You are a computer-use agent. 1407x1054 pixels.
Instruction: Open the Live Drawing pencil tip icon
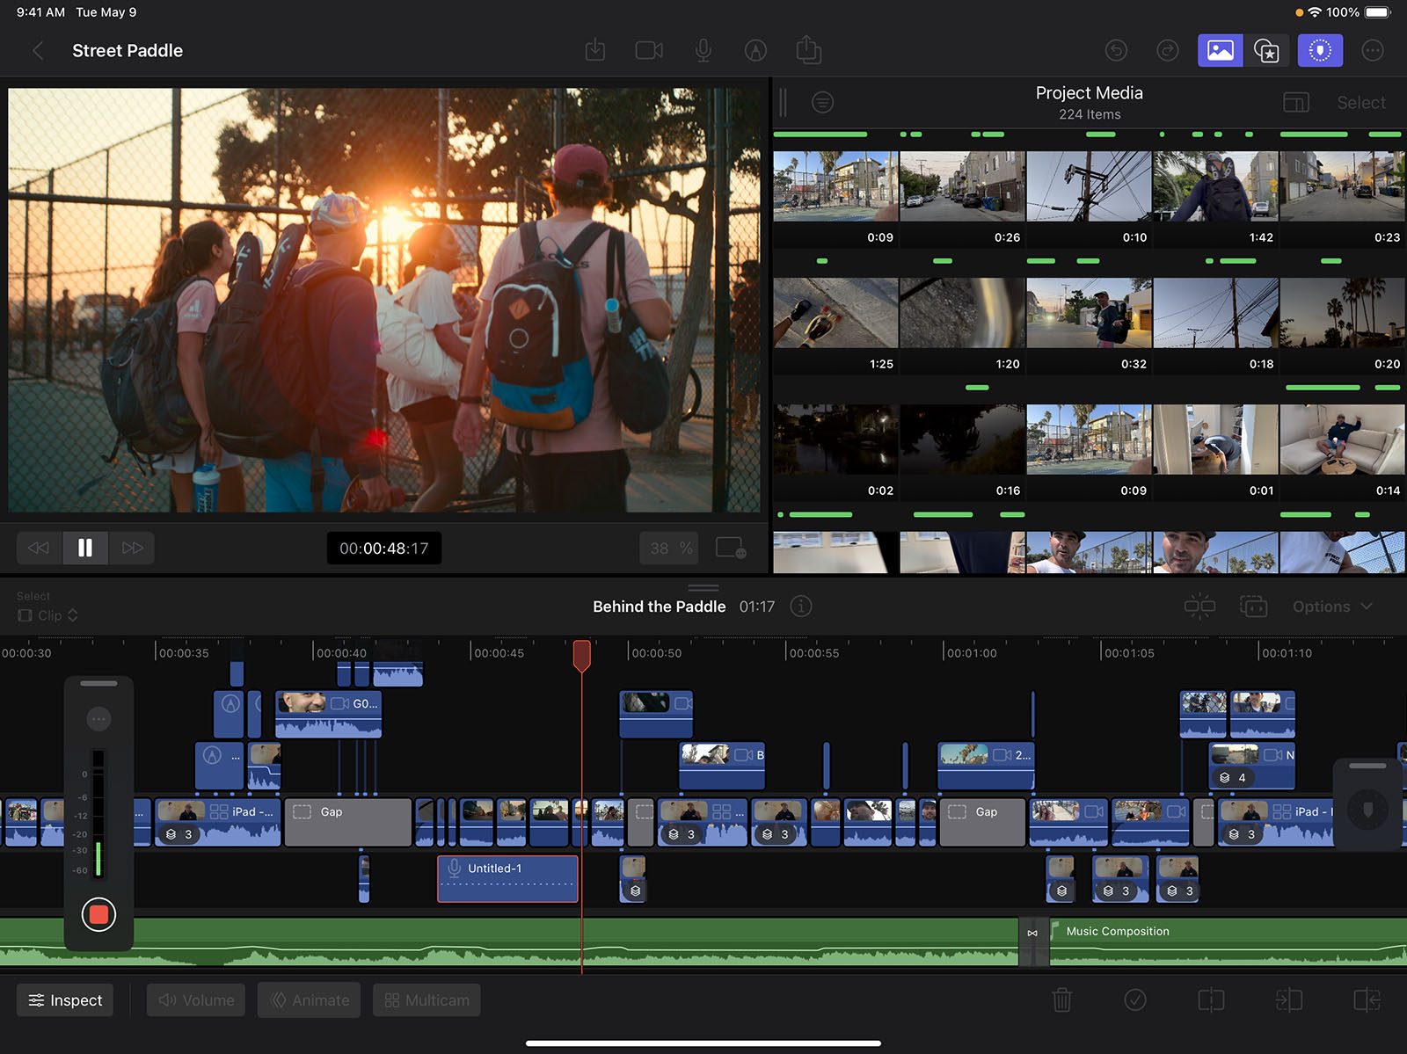pos(755,51)
